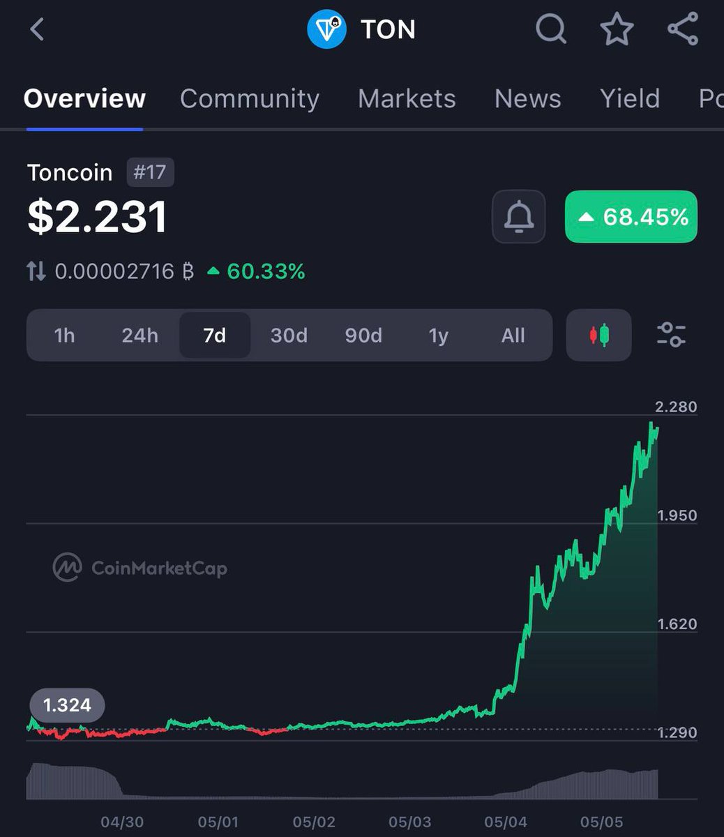The height and width of the screenshot is (837, 724).
Task: Tap the green 68.45% change badge
Action: click(x=631, y=217)
